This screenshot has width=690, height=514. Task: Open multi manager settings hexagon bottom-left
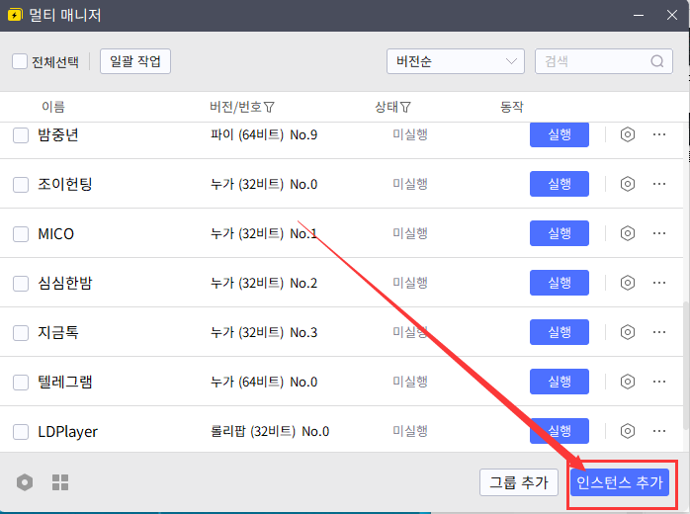click(26, 482)
